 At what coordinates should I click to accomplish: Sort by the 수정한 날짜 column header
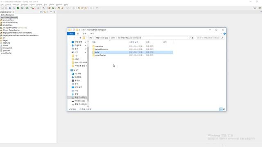(134, 42)
